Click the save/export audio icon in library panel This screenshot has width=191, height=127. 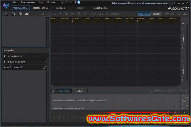coord(14,14)
